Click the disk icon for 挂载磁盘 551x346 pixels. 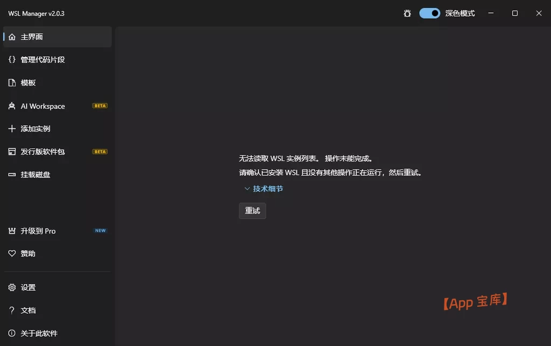click(x=12, y=174)
